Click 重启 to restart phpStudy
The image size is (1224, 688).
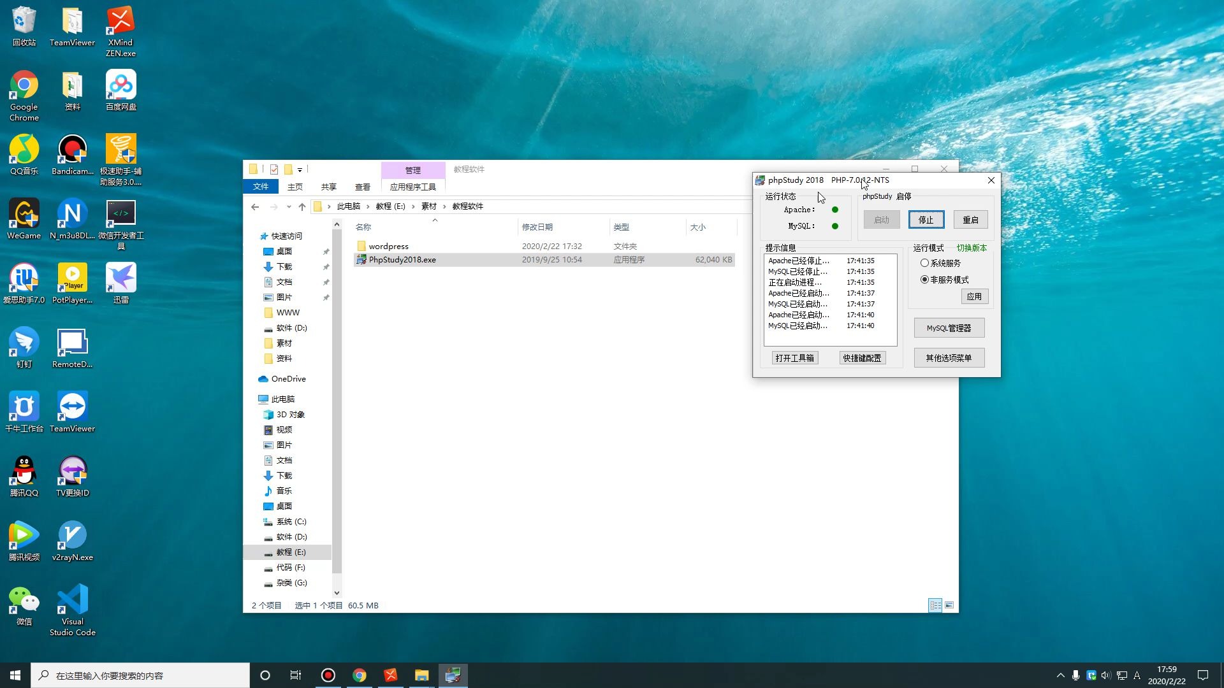coord(970,220)
